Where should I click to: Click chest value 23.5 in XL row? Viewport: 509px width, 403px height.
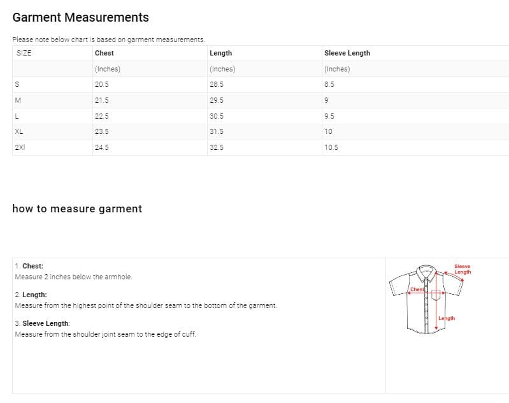coord(101,131)
